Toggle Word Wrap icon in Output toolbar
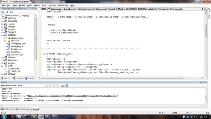 point(67,86)
